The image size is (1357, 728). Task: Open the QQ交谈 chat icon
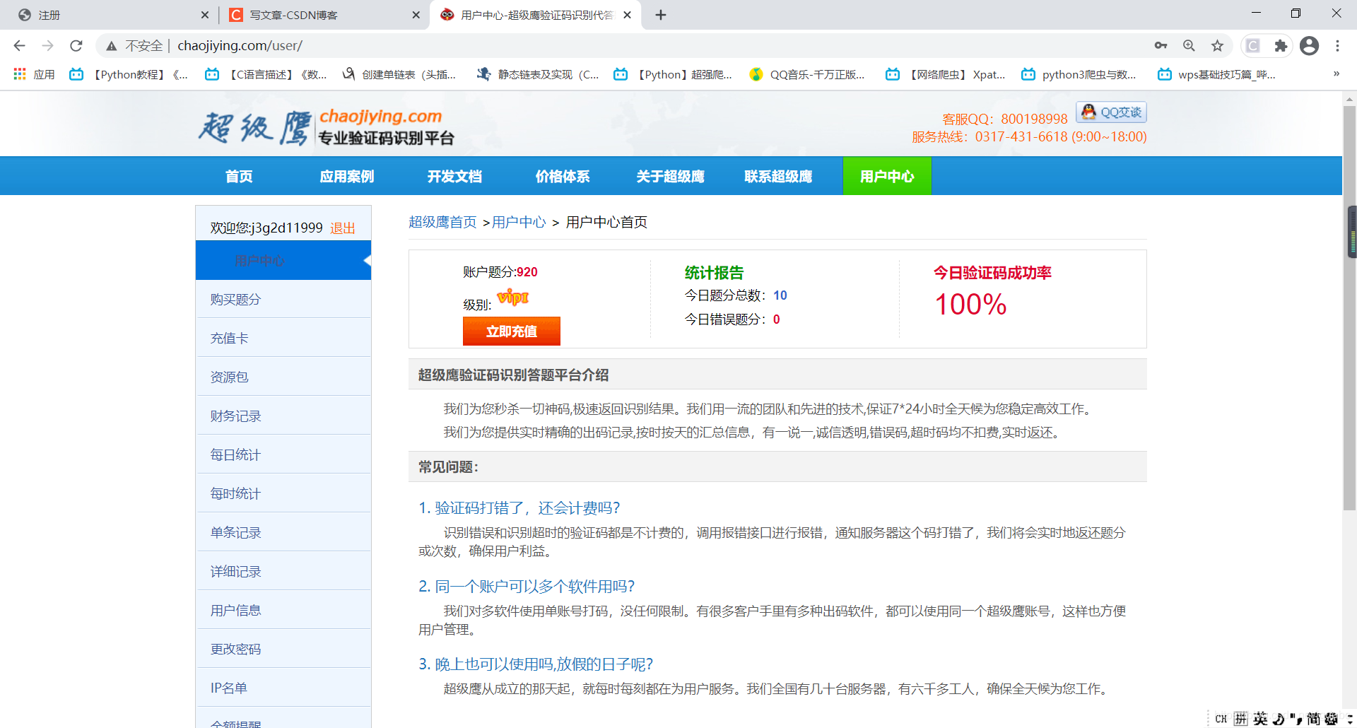click(1110, 112)
